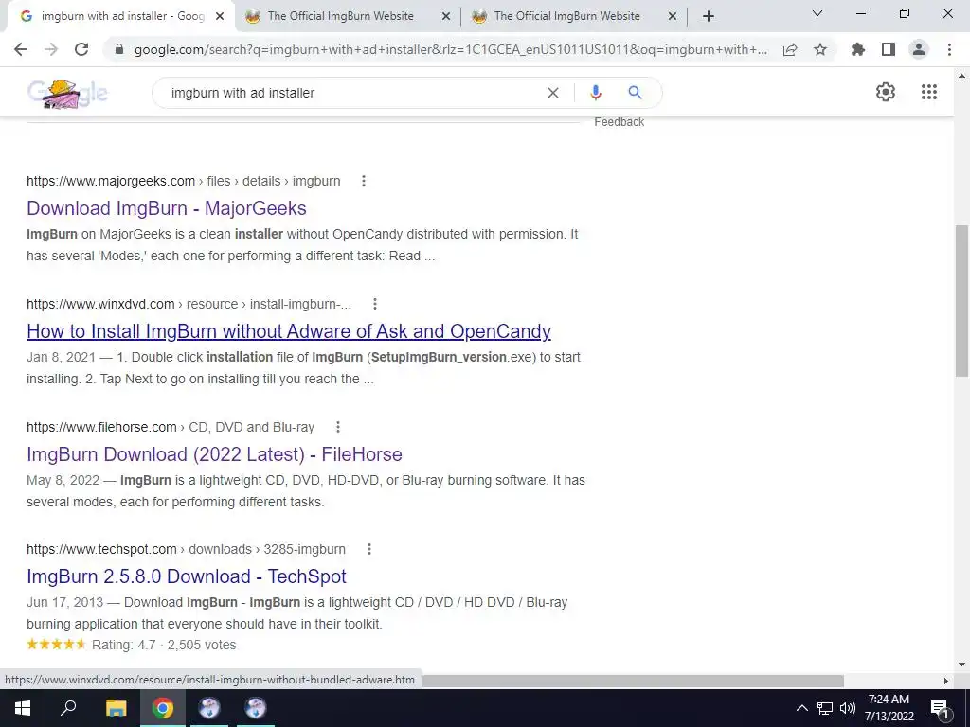Screen dimensions: 970x727
Task: Click the horizontal scrollbar right arrow
Action: (x=946, y=681)
